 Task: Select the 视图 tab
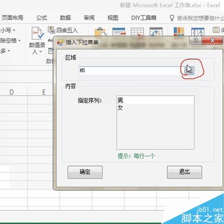coord(113,18)
